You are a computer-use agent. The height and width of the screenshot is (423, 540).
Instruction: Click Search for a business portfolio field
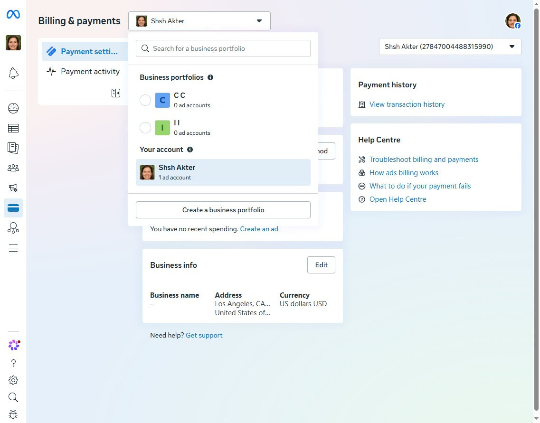point(223,48)
